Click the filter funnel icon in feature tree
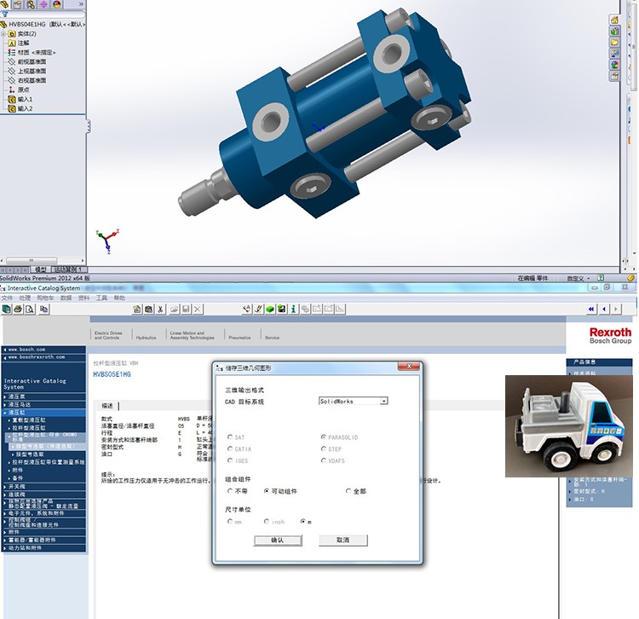Screen dimensions: 639x619 pos(5,14)
